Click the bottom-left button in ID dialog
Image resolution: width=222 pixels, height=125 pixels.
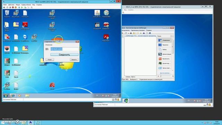(x=50, y=60)
